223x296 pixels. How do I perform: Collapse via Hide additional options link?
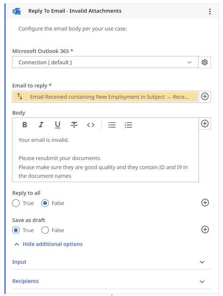coord(52,244)
